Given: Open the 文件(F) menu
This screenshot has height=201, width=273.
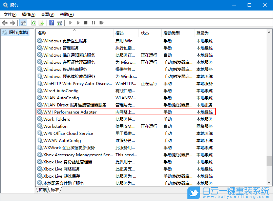Looking at the screenshot, I should pos(10,15).
